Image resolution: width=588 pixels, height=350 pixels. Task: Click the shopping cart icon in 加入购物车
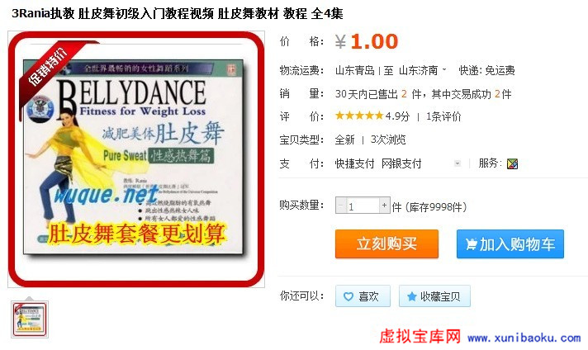pyautogui.click(x=471, y=244)
